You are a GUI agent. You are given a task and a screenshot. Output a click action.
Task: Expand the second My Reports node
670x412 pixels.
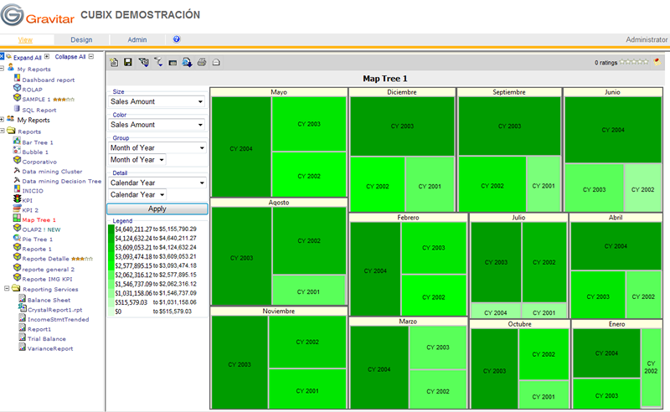pyautogui.click(x=3, y=120)
